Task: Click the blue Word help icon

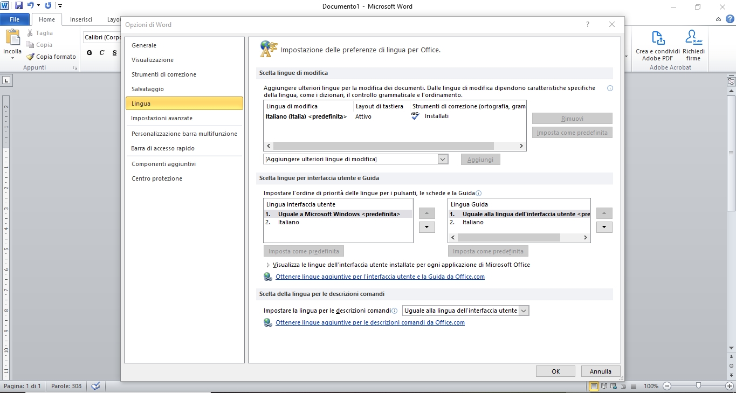Action: 730,19
